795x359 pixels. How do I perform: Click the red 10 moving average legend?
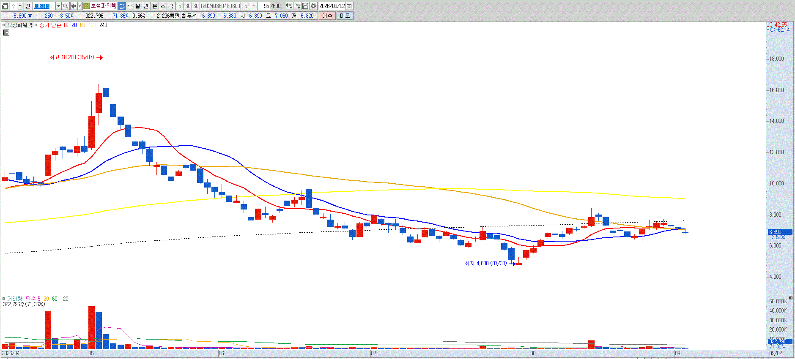click(66, 25)
